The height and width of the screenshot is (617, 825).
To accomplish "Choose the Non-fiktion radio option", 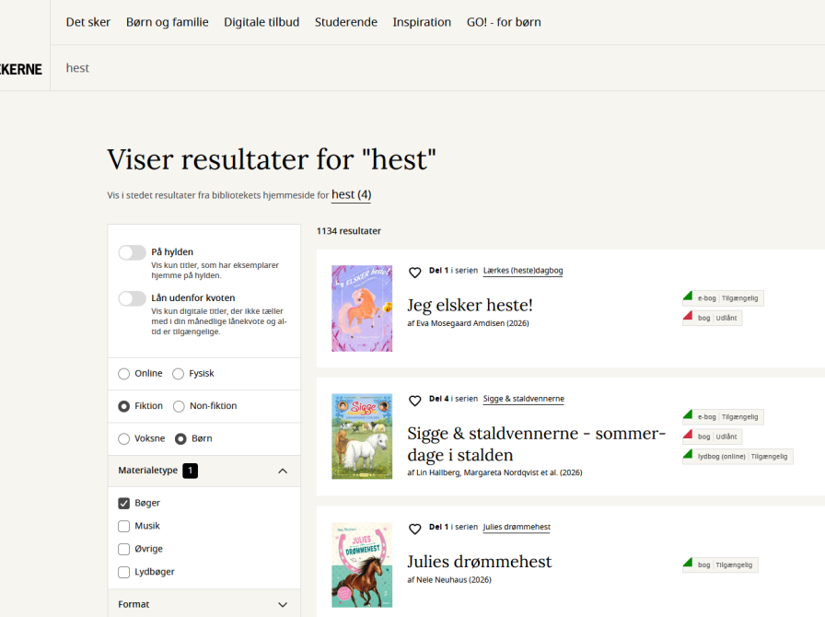I will coord(179,406).
